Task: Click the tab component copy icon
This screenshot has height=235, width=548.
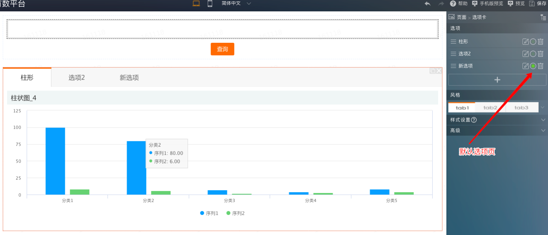Action: (433, 71)
